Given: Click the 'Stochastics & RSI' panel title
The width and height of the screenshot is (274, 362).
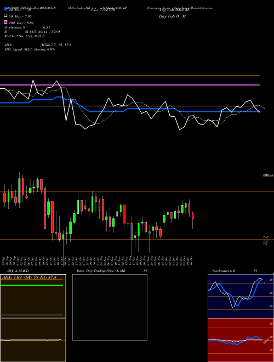Looking at the screenshot, I should click(x=235, y=271).
